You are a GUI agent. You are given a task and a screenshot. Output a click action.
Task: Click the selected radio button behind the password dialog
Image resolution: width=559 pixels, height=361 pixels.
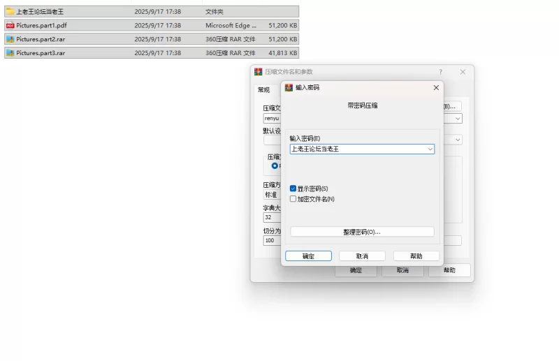coord(275,165)
